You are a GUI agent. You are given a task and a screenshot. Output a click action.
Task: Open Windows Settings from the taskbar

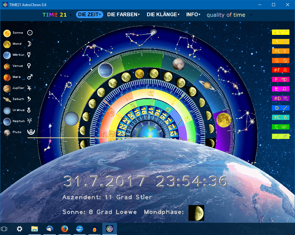point(19,229)
